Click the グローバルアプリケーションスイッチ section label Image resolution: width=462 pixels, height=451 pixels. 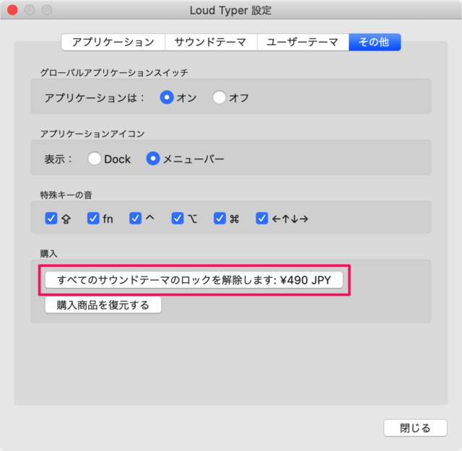pyautogui.click(x=114, y=72)
